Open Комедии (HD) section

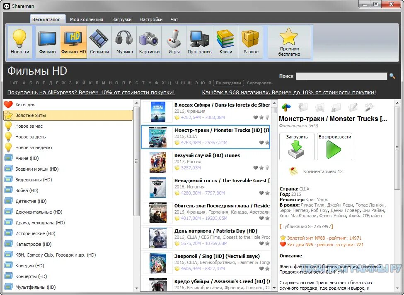click(x=68, y=266)
